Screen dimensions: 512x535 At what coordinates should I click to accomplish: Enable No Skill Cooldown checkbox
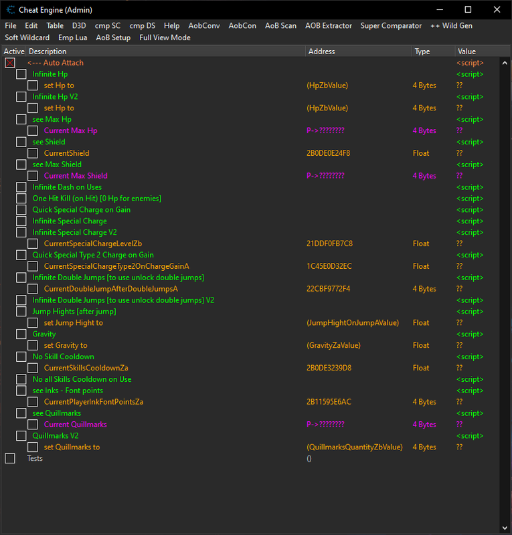[x=21, y=356]
